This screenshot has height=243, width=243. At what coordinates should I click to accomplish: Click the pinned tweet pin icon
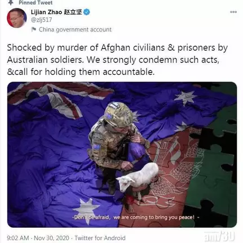click(11, 2)
